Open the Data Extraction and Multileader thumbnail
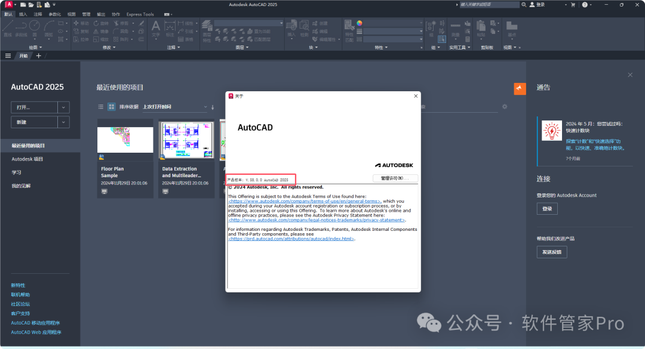The height and width of the screenshot is (349, 645). pyautogui.click(x=186, y=140)
